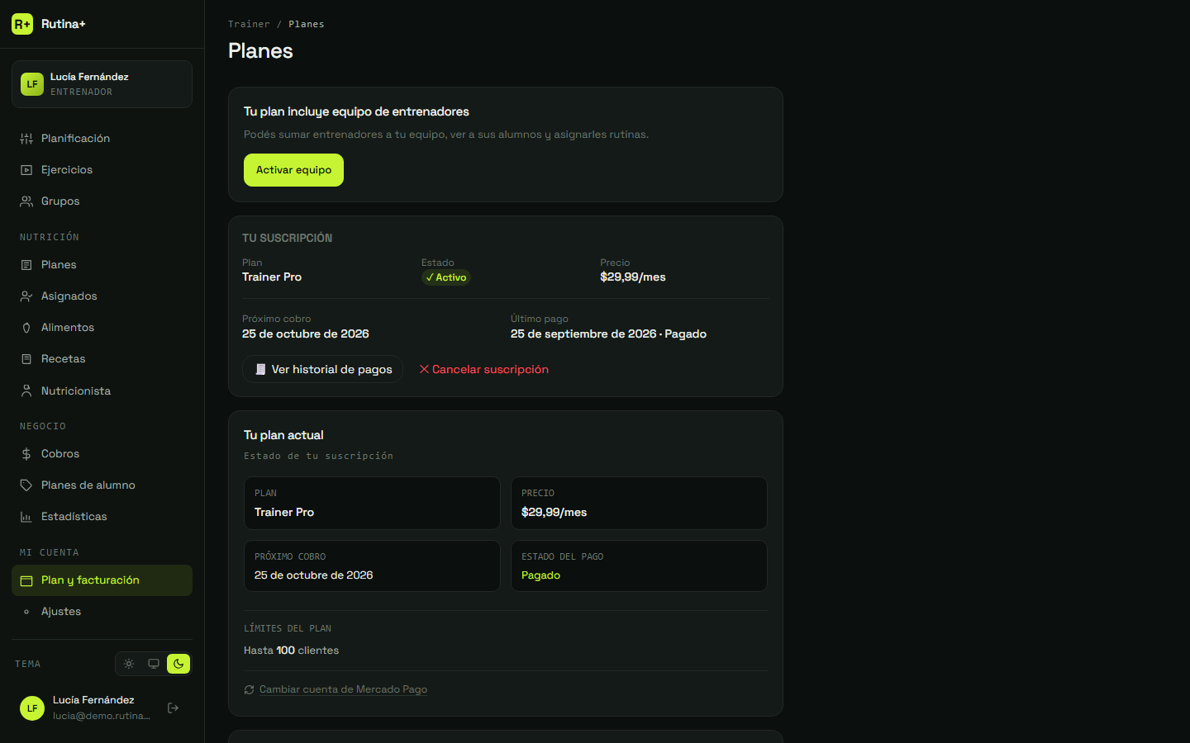Image resolution: width=1190 pixels, height=743 pixels.
Task: Click the Trainer breadcrumb link
Action: pyautogui.click(x=249, y=24)
